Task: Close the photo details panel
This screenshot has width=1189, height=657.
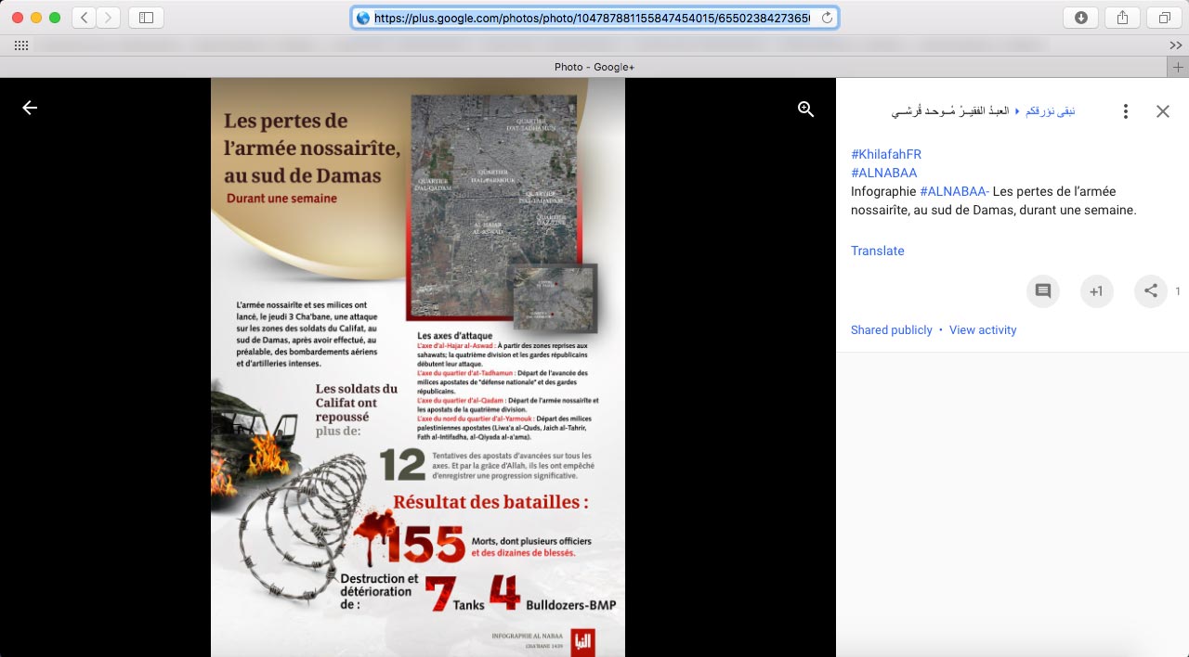Action: tap(1162, 111)
